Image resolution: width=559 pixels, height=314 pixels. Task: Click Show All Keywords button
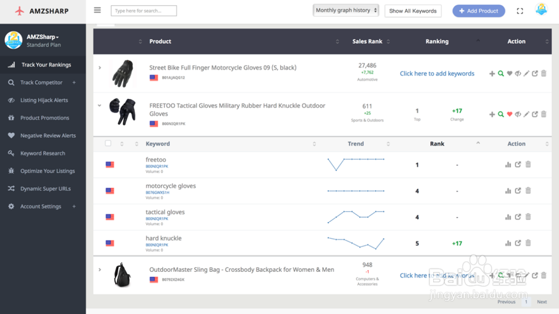pos(413,11)
